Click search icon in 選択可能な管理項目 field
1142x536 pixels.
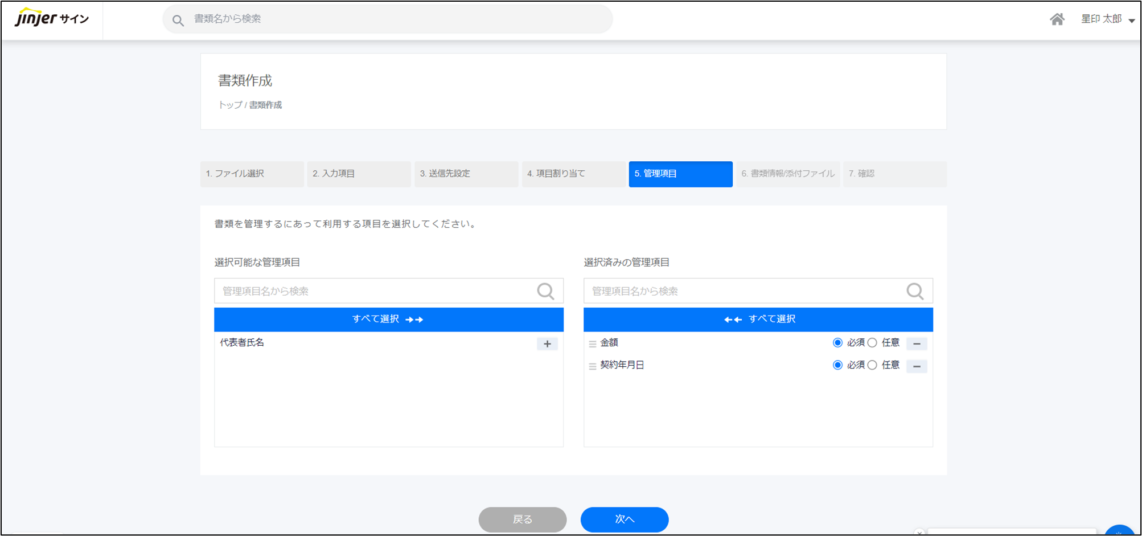545,291
